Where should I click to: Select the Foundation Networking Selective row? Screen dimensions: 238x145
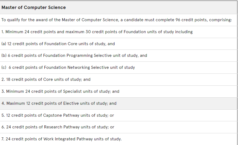coord(119,67)
